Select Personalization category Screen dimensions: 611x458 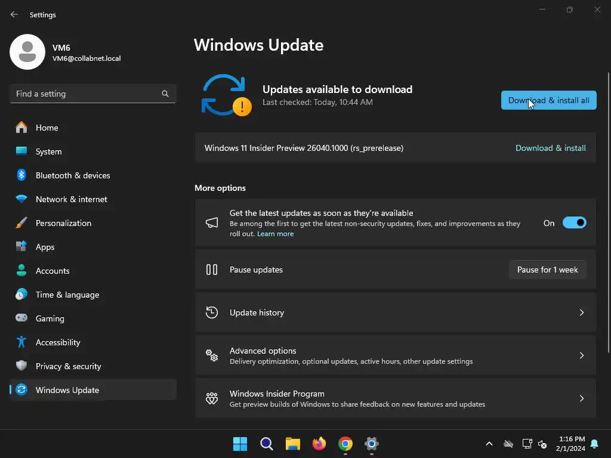coord(93,223)
